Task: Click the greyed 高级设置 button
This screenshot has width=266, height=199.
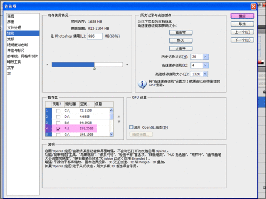Action: (141, 134)
